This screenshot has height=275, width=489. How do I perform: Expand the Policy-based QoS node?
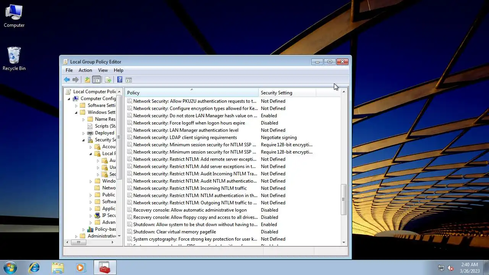(x=84, y=229)
